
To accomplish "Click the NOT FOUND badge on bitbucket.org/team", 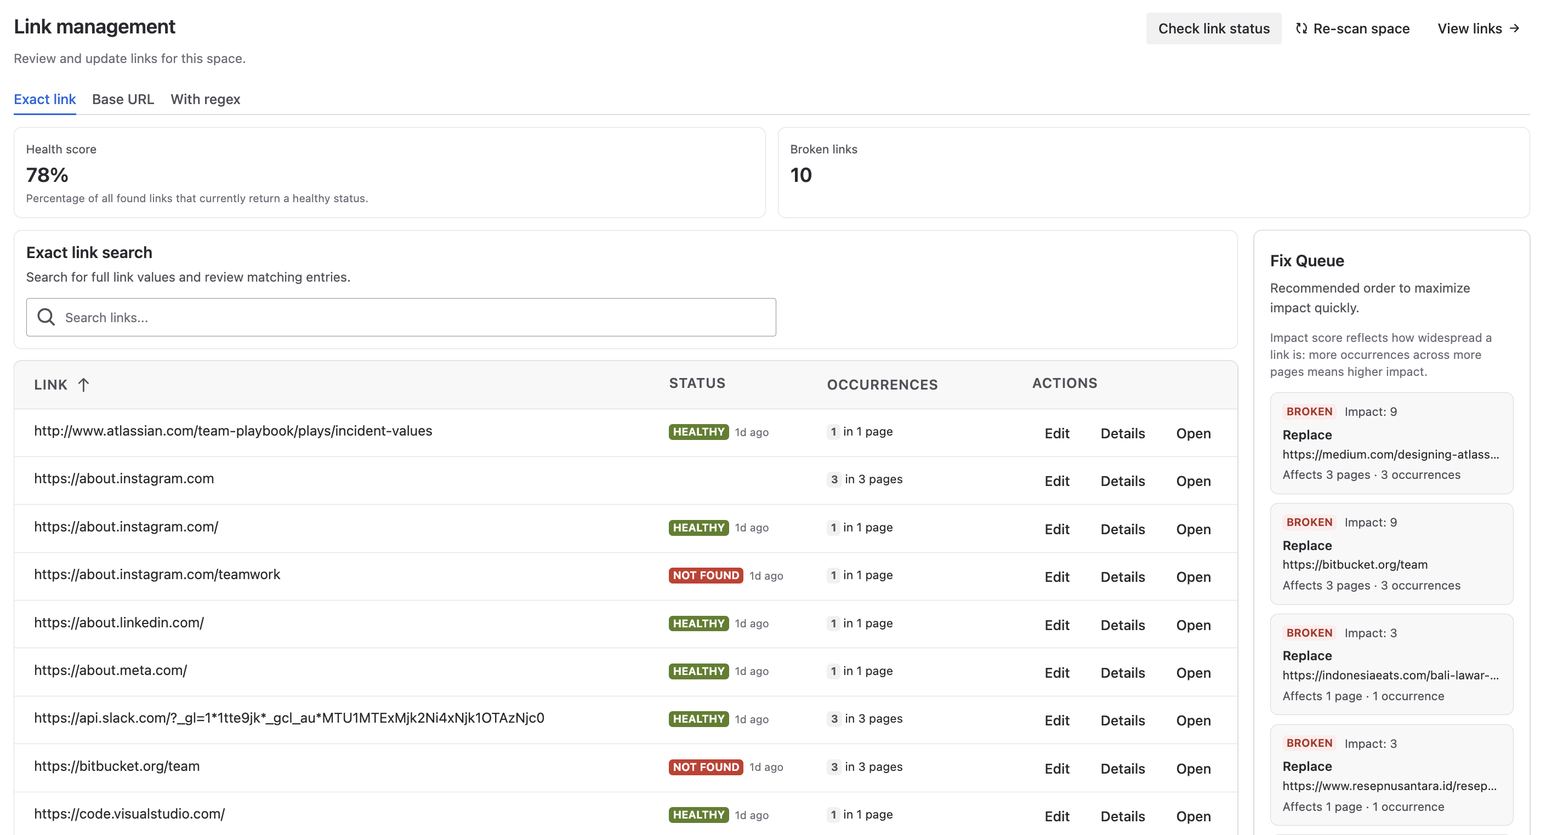I will 705,767.
